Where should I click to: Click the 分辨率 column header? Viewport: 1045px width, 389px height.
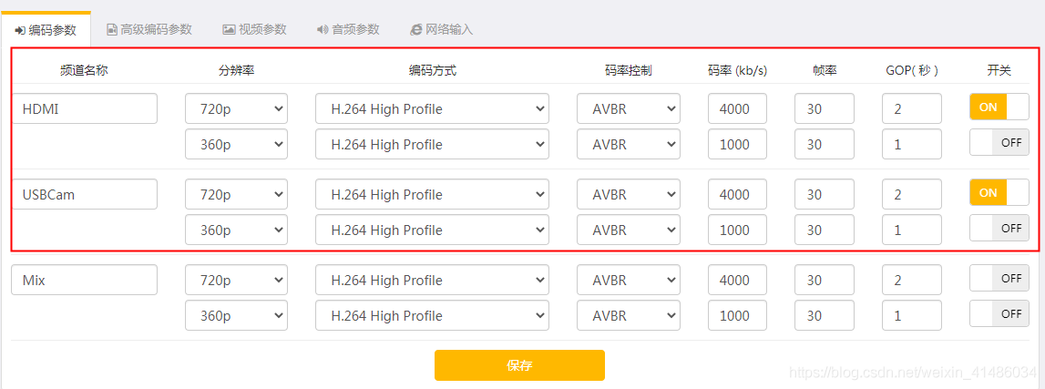236,71
